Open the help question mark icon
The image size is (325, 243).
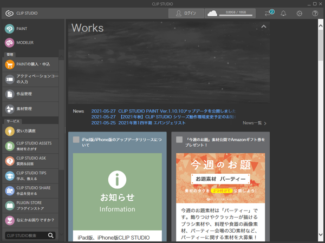tap(315, 14)
